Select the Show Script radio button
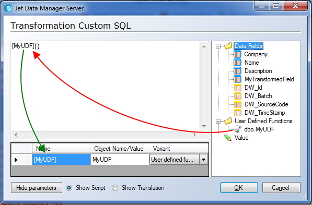Viewport: 312px width, 205px height. (69, 188)
